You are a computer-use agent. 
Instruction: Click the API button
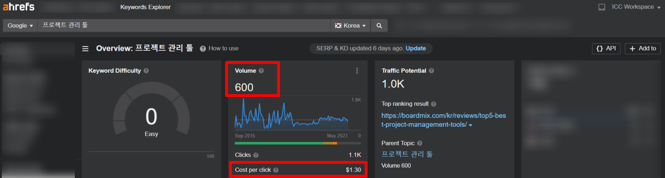606,49
